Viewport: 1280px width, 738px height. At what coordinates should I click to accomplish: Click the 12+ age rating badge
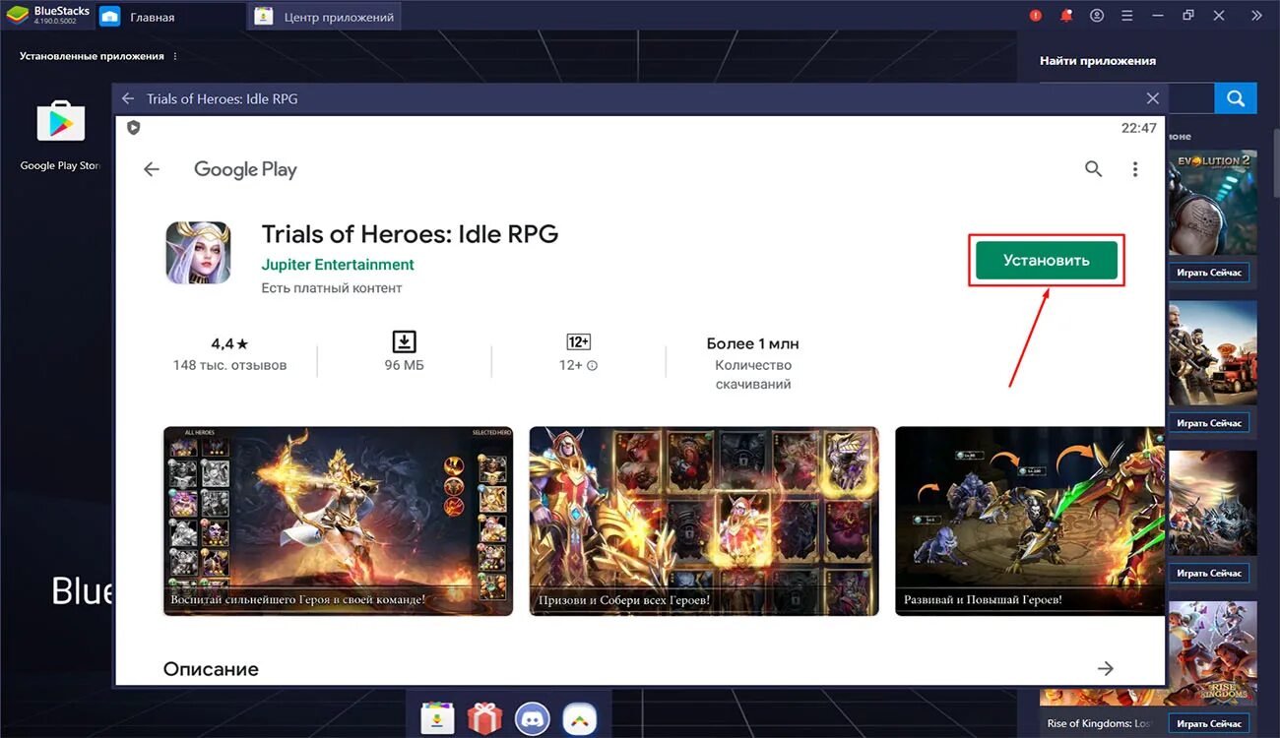coord(578,341)
